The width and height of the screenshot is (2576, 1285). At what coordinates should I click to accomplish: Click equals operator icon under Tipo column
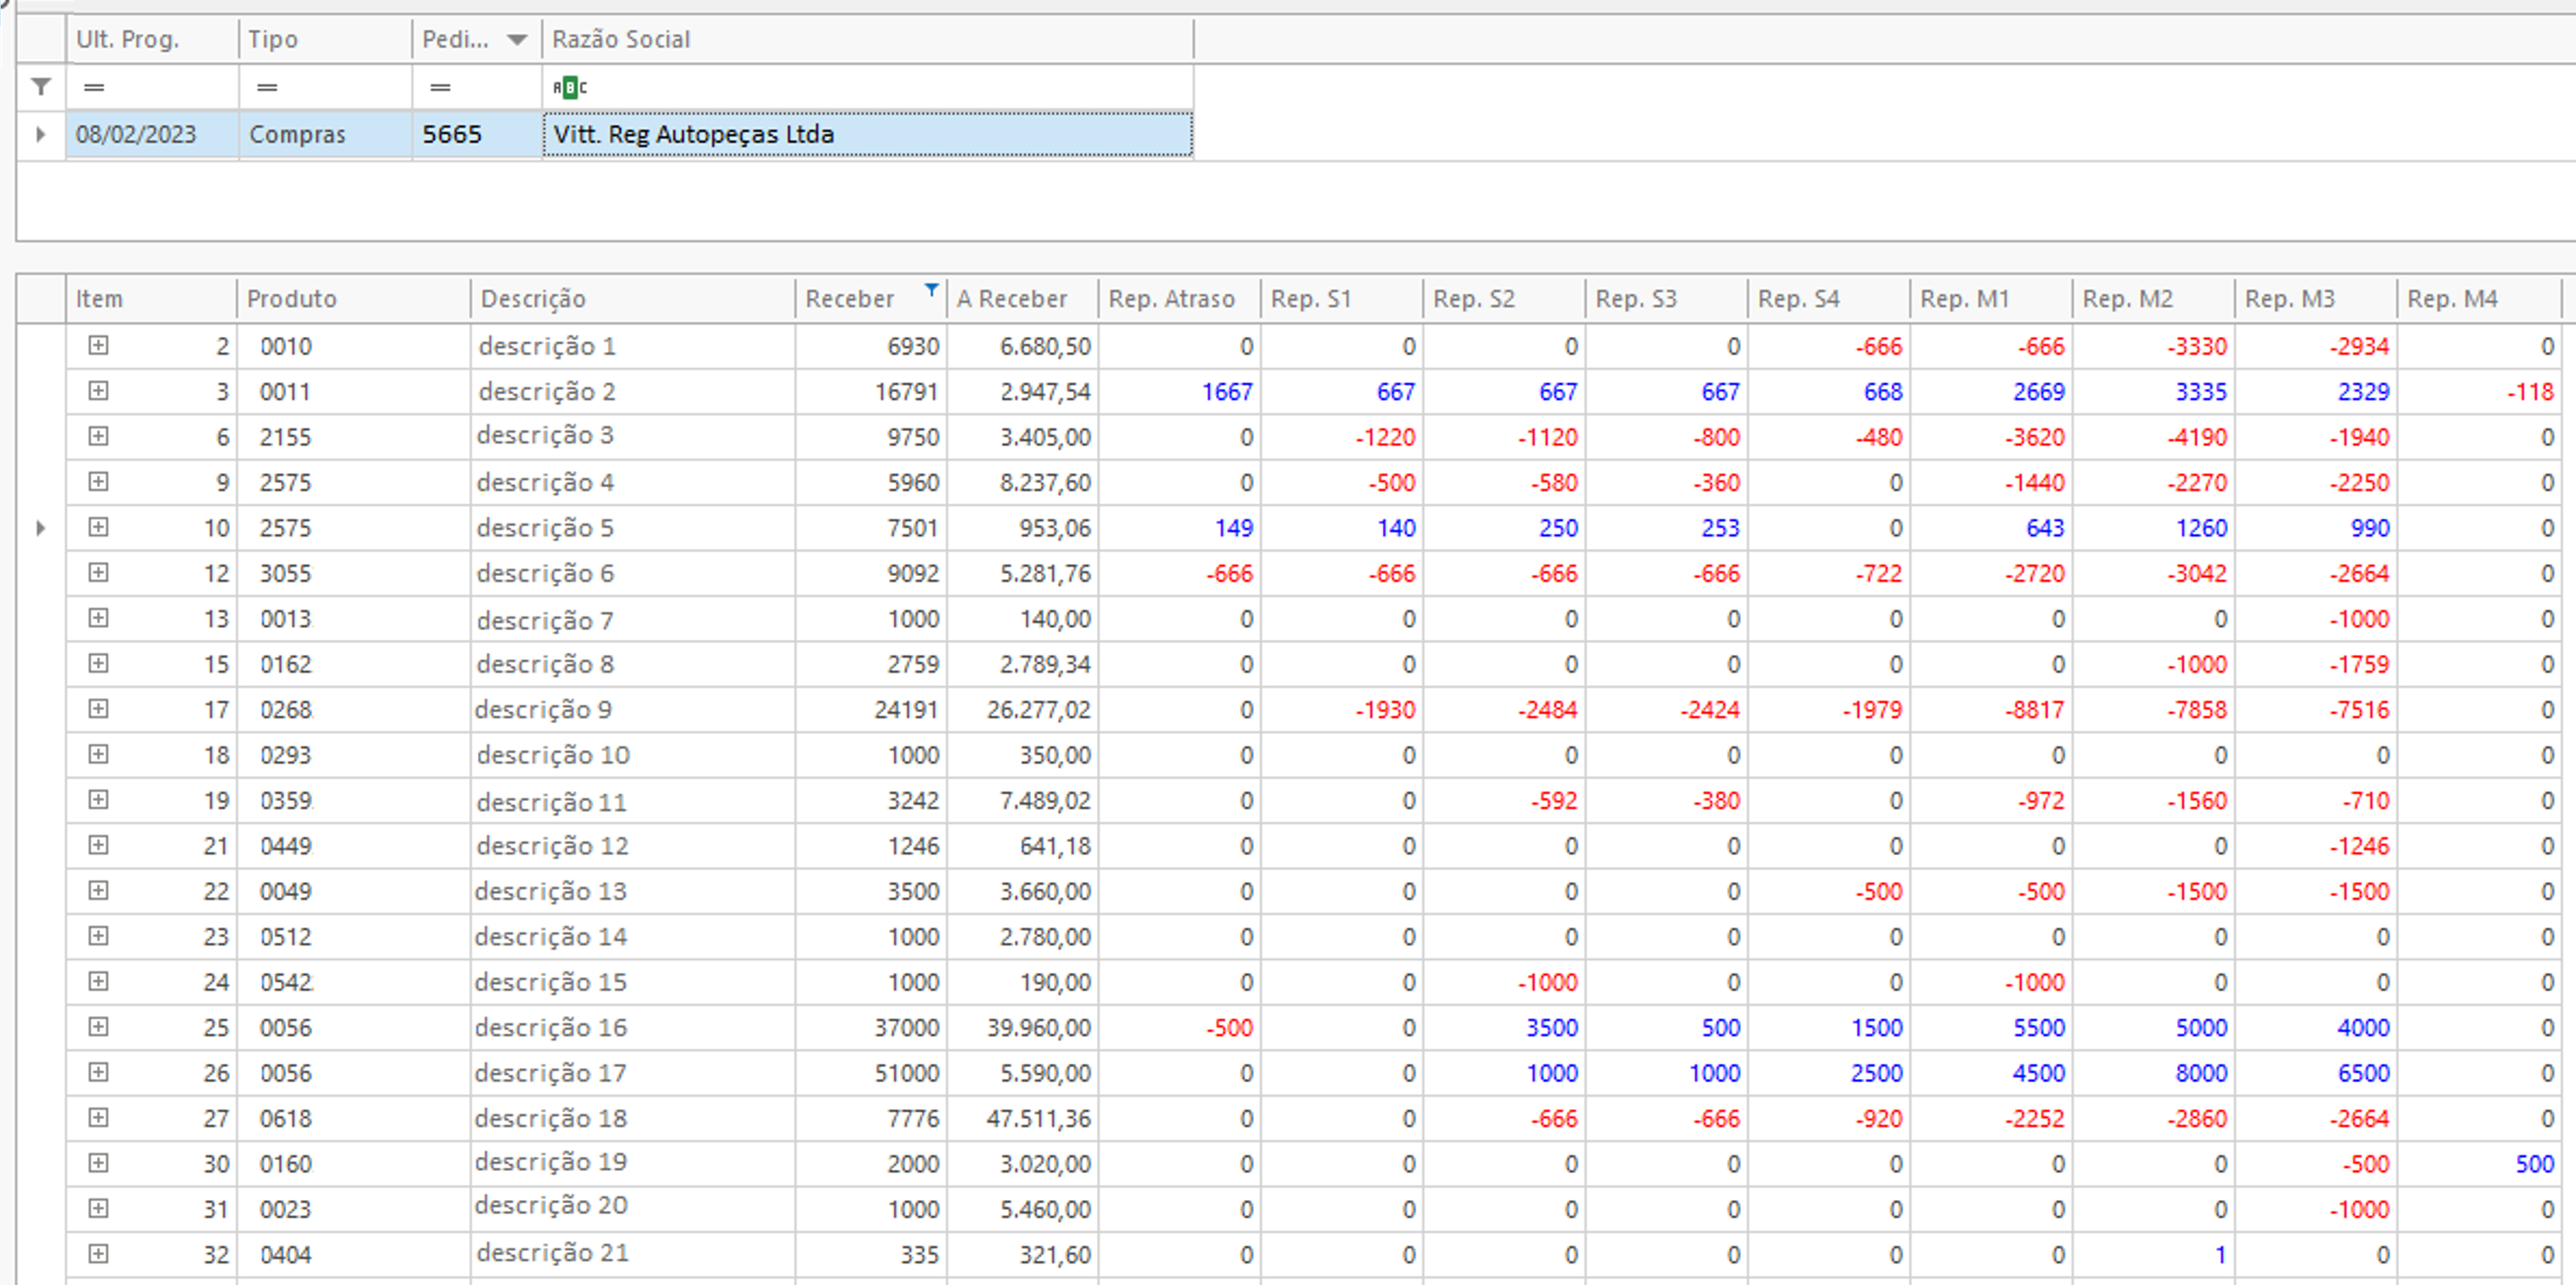click(267, 88)
